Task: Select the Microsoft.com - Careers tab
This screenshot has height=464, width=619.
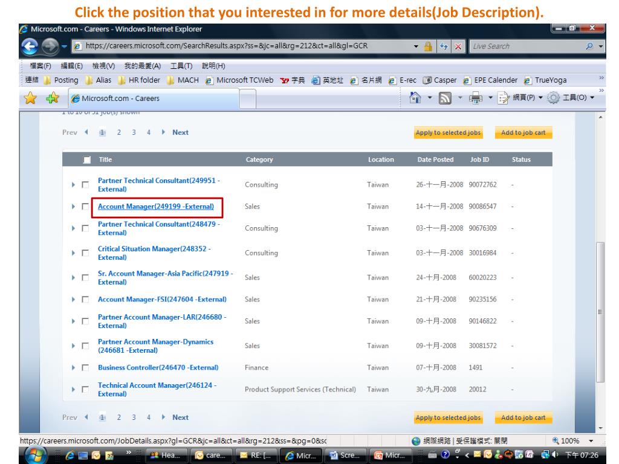Action: 154,98
